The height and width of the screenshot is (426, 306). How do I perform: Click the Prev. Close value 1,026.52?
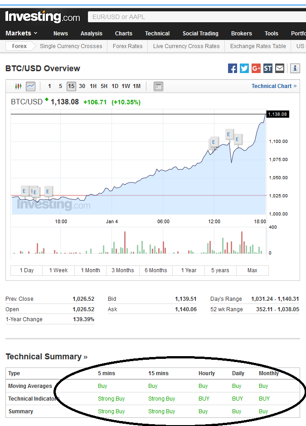pos(83,299)
